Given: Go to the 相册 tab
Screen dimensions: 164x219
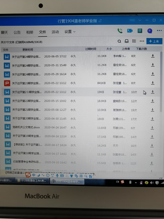Looking at the screenshot, I should pos(30,32).
